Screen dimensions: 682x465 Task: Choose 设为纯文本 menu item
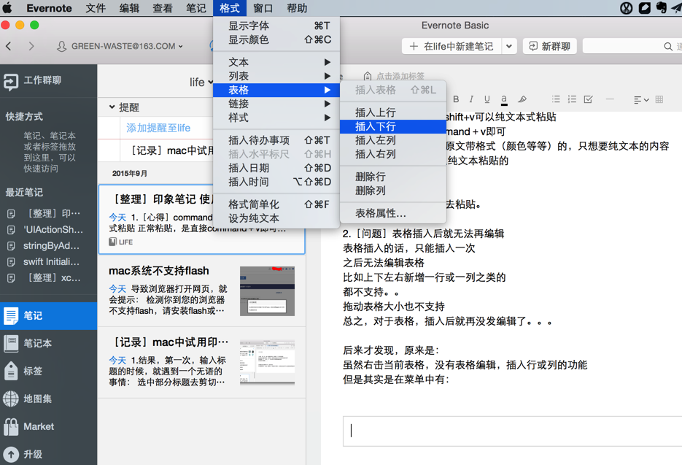[276, 218]
